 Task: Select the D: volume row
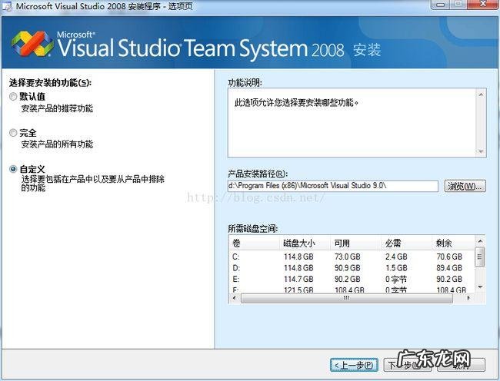352,268
